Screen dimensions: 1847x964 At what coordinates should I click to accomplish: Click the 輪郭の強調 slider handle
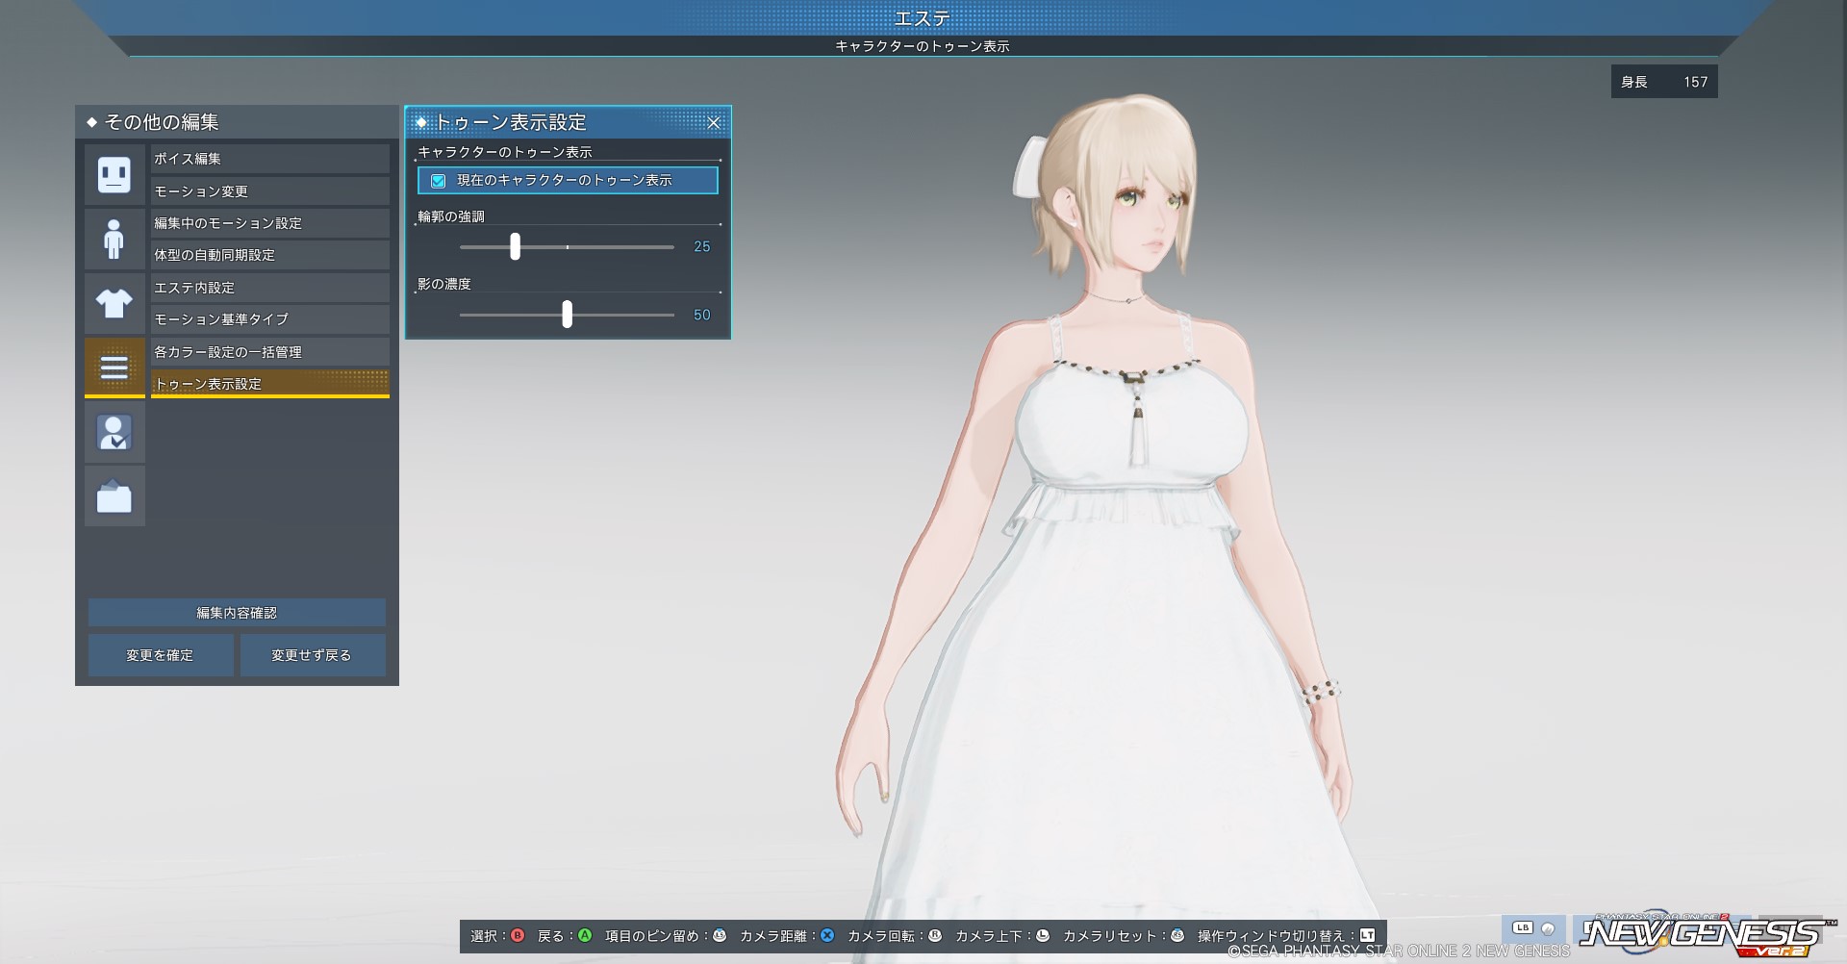pos(515,246)
